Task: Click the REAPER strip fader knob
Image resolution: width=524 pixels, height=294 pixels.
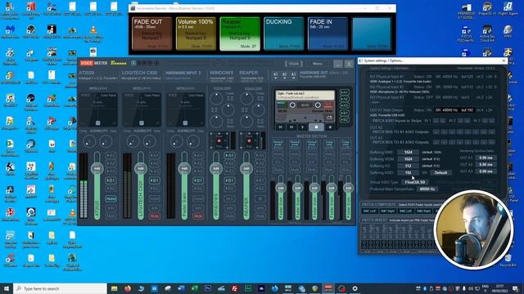Action: pyautogui.click(x=246, y=169)
